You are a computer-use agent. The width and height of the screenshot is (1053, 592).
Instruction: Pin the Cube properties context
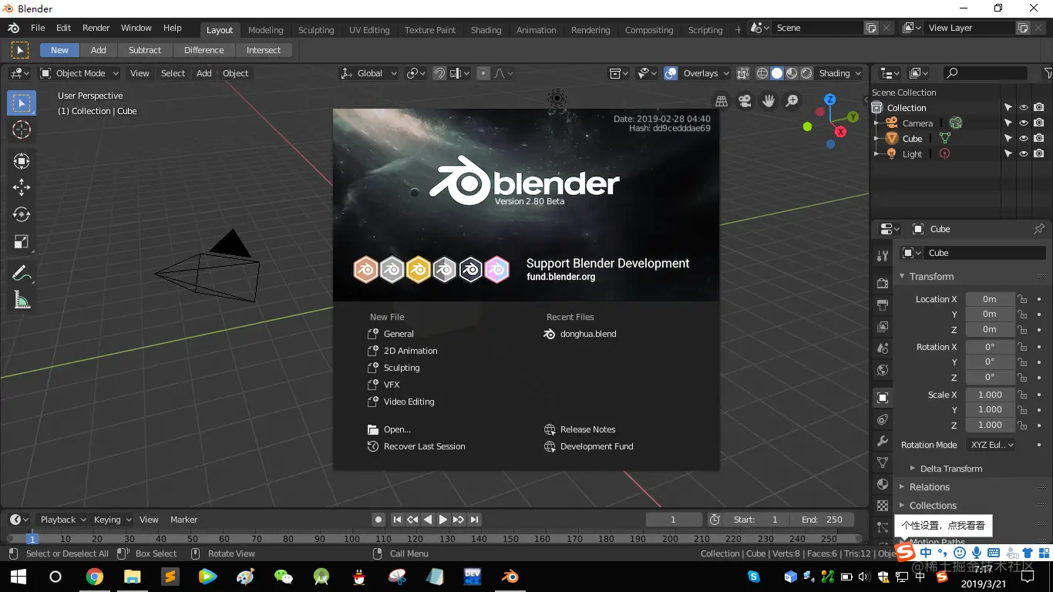click(x=1039, y=229)
